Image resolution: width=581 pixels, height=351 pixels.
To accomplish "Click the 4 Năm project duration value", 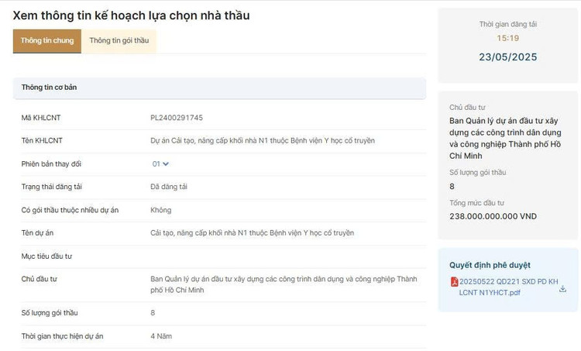I will pos(161,336).
